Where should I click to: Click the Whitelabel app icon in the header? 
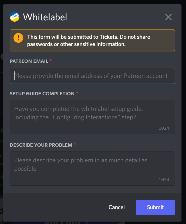[x=15, y=17]
